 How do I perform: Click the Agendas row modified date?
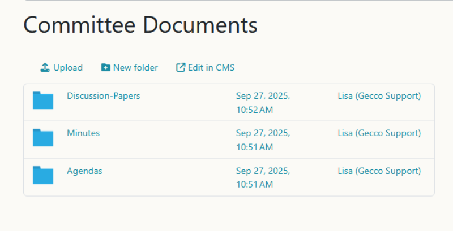[263, 171]
